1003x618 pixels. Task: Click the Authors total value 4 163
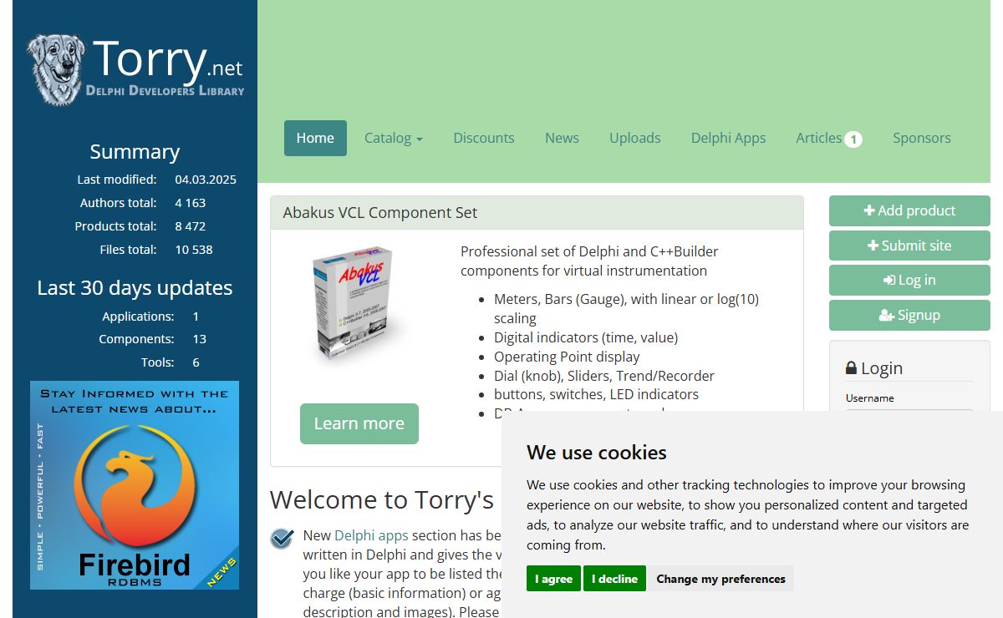pyautogui.click(x=191, y=203)
